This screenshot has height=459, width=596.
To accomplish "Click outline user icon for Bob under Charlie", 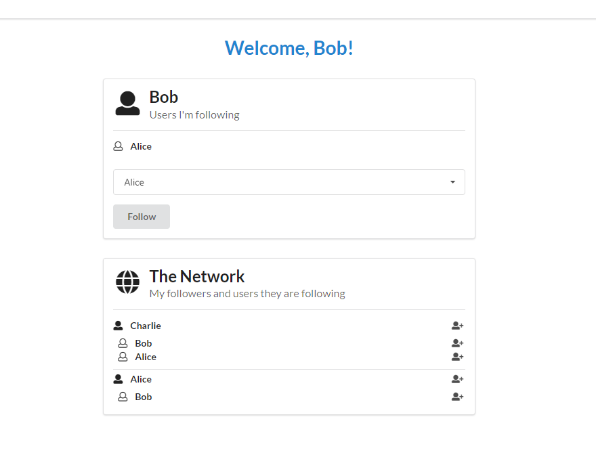I will click(x=123, y=343).
